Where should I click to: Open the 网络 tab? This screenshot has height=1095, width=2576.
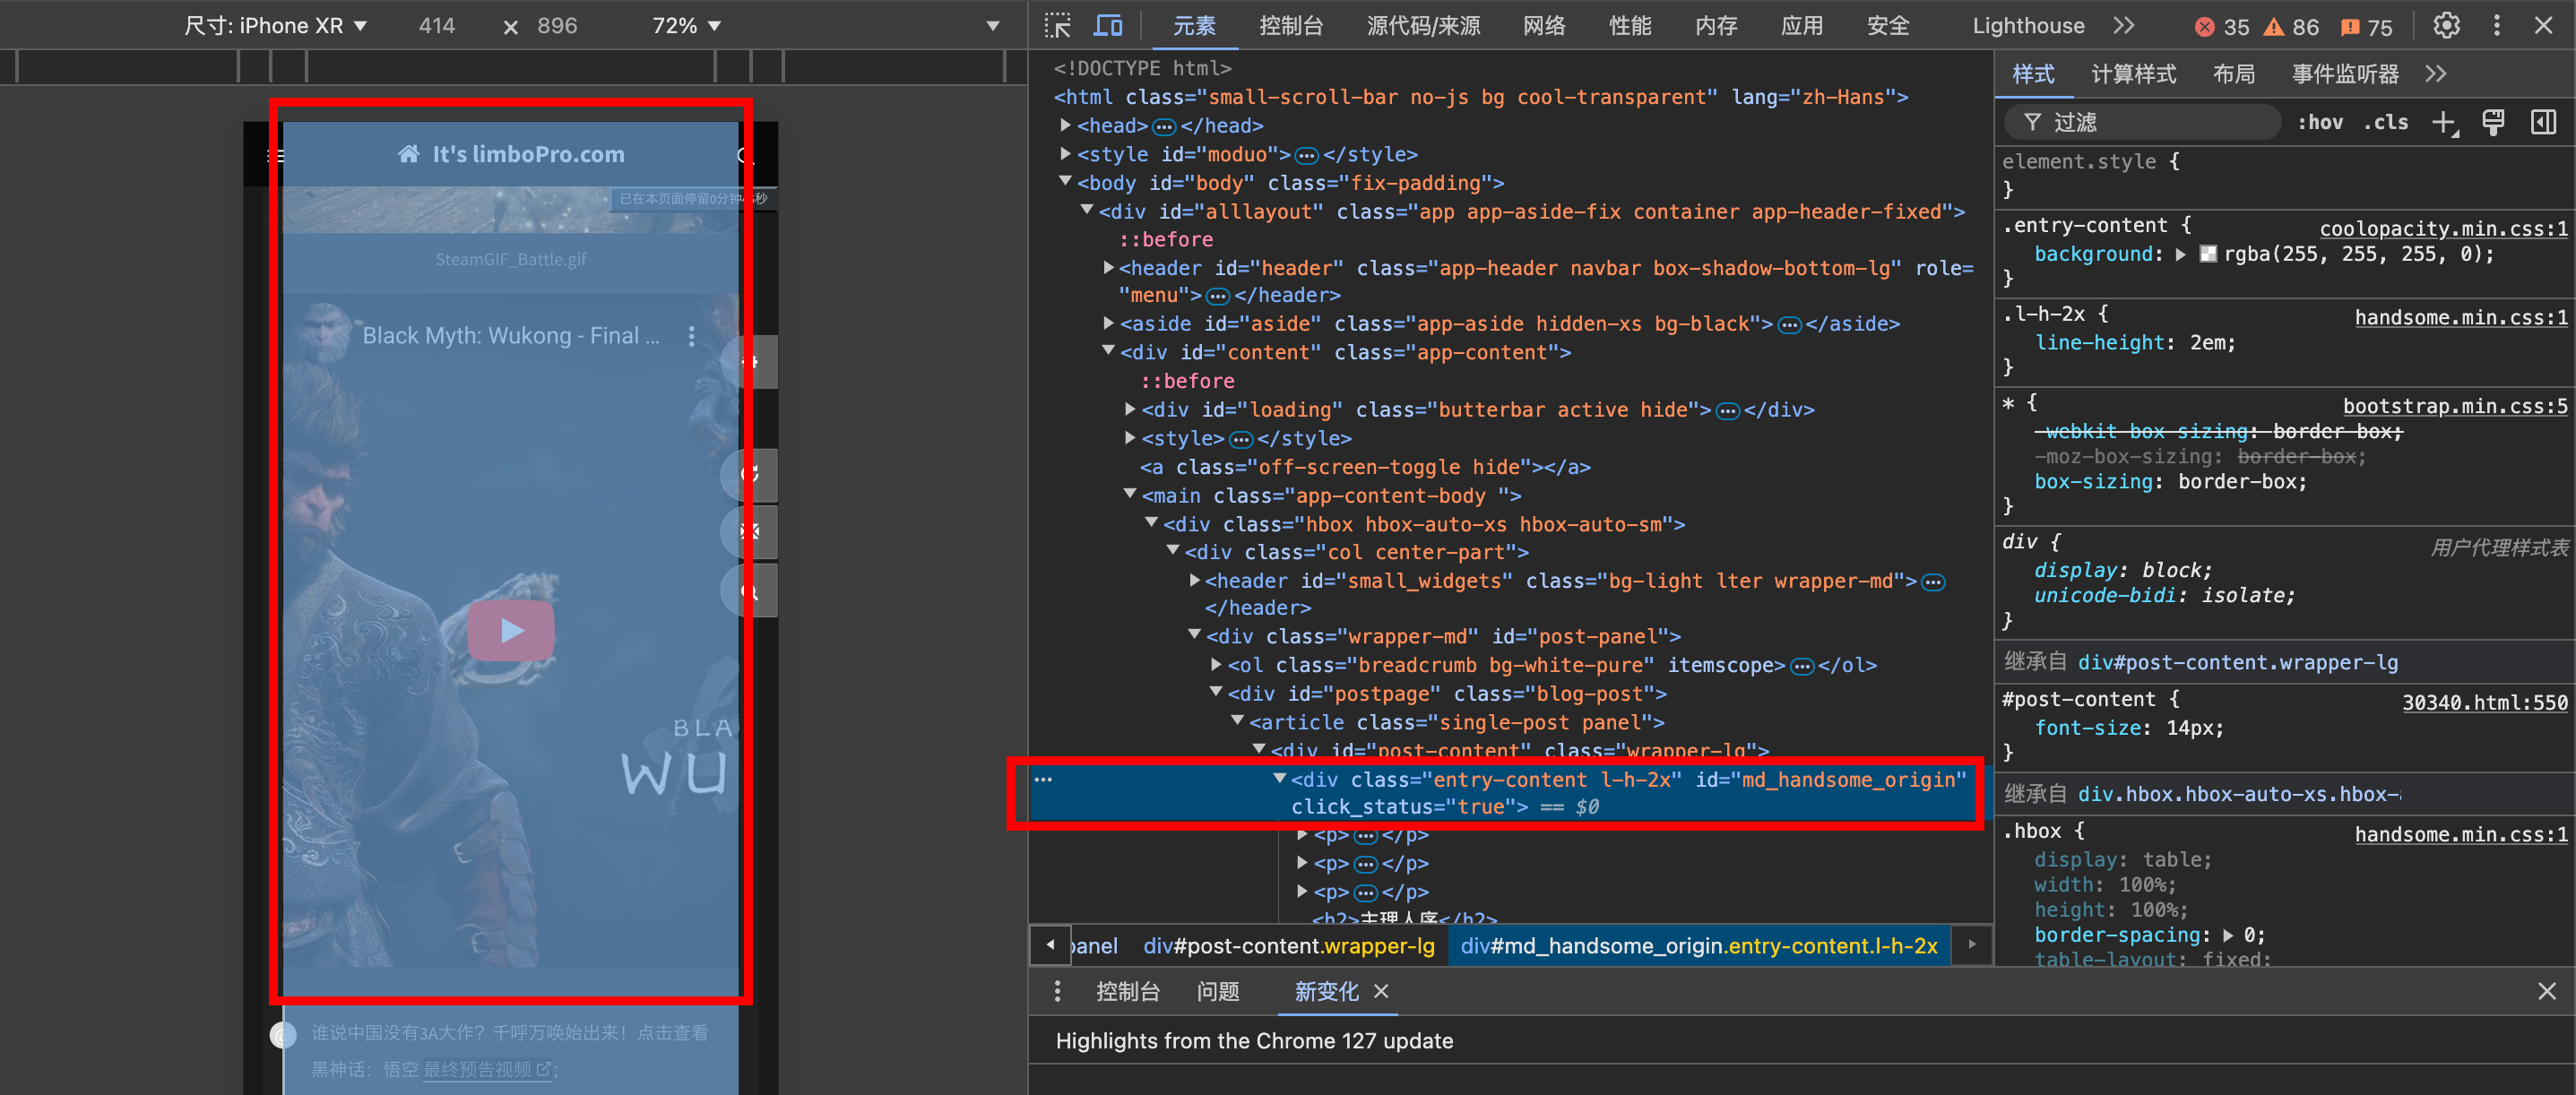pos(1544,26)
